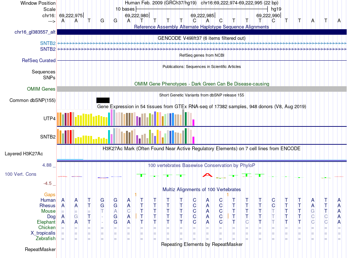The image size is (347, 258).
Task: Open the UTP4 GTEx expression bar chart
Action: coord(126,118)
